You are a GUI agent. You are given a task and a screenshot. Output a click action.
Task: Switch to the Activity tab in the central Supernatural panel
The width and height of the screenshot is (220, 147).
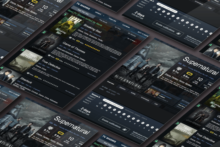pyautogui.click(x=133, y=93)
